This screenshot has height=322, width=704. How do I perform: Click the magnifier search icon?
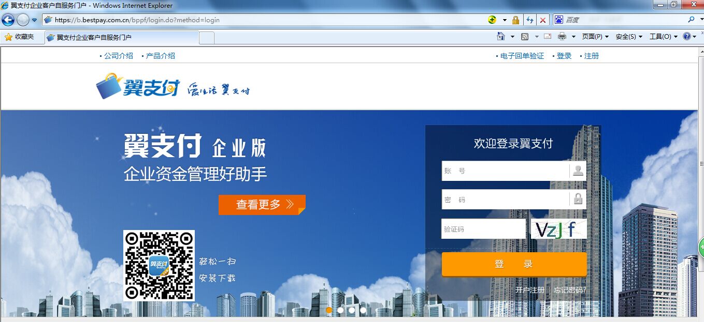pos(691,20)
